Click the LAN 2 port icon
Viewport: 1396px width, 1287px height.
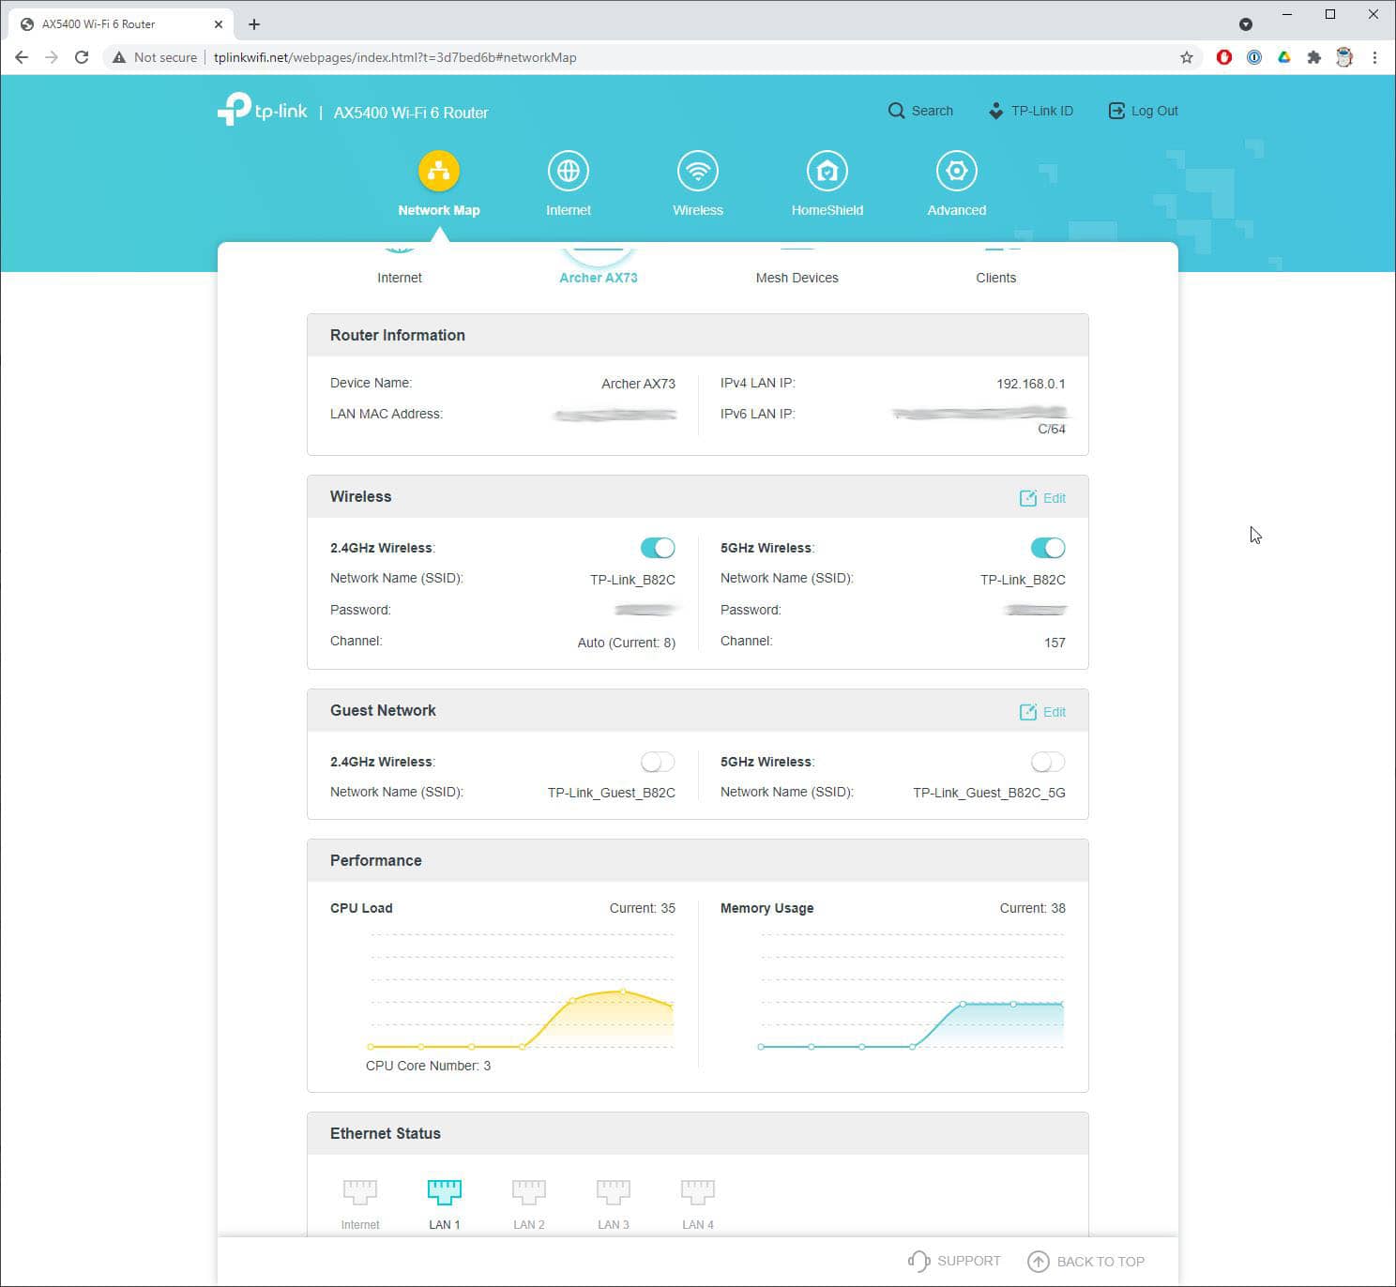click(x=529, y=1191)
